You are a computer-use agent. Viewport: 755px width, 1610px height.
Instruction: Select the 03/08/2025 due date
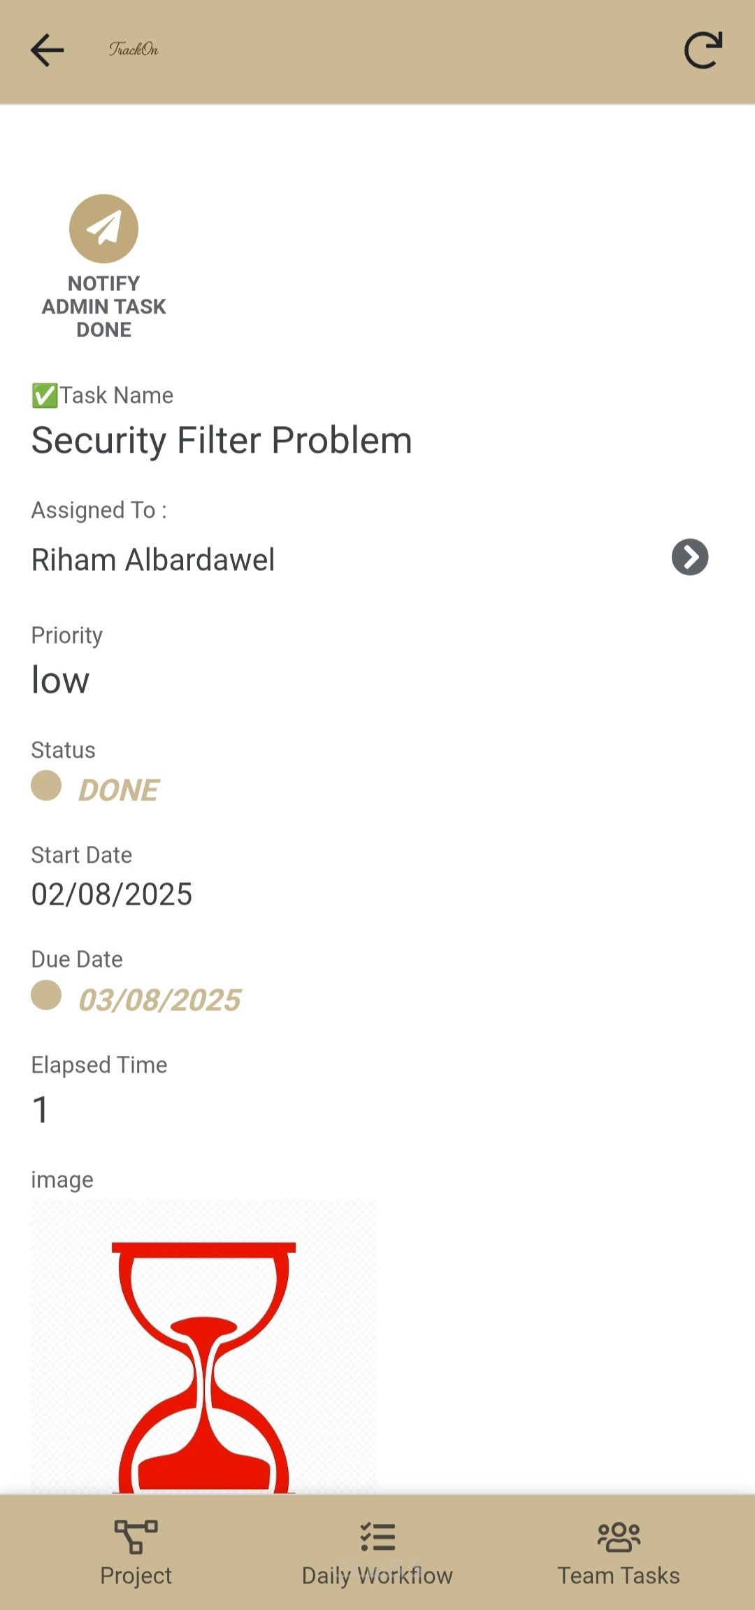pyautogui.click(x=160, y=1001)
